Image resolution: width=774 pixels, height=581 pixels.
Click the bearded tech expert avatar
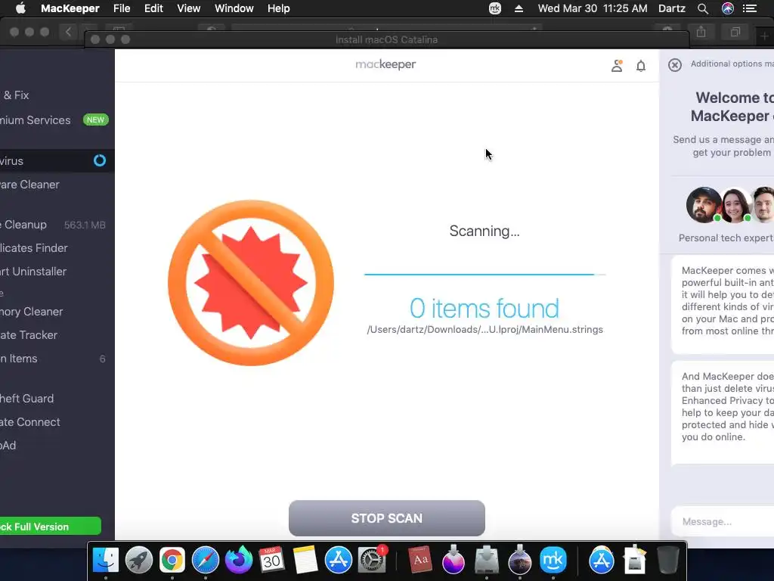click(704, 204)
